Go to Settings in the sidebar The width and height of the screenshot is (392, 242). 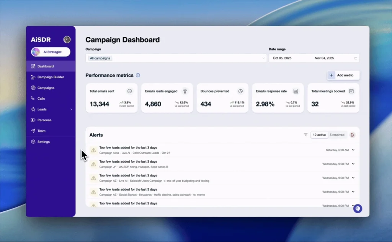[x=44, y=142]
